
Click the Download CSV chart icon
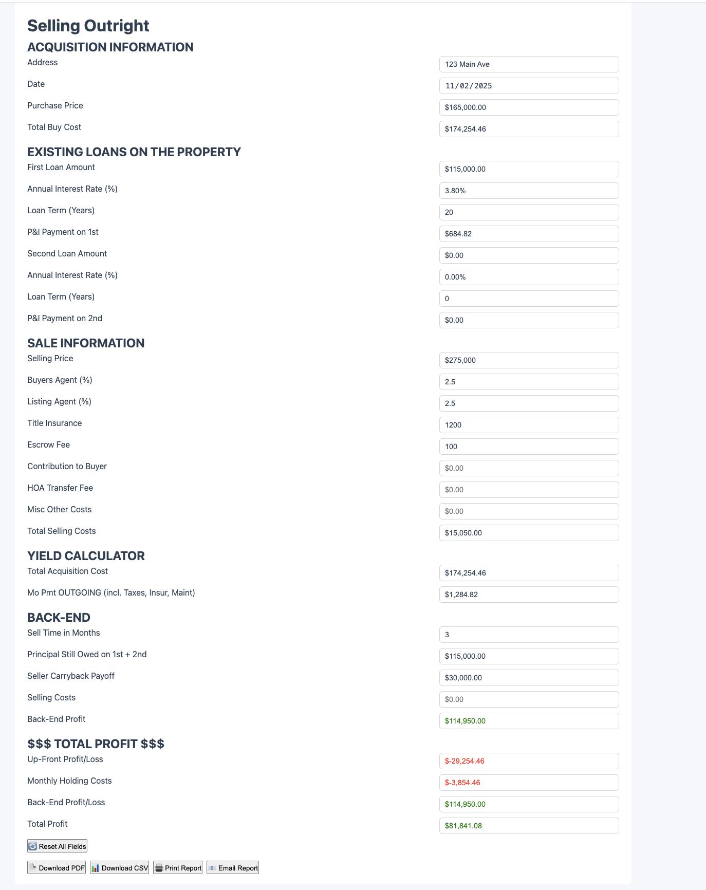(x=96, y=868)
